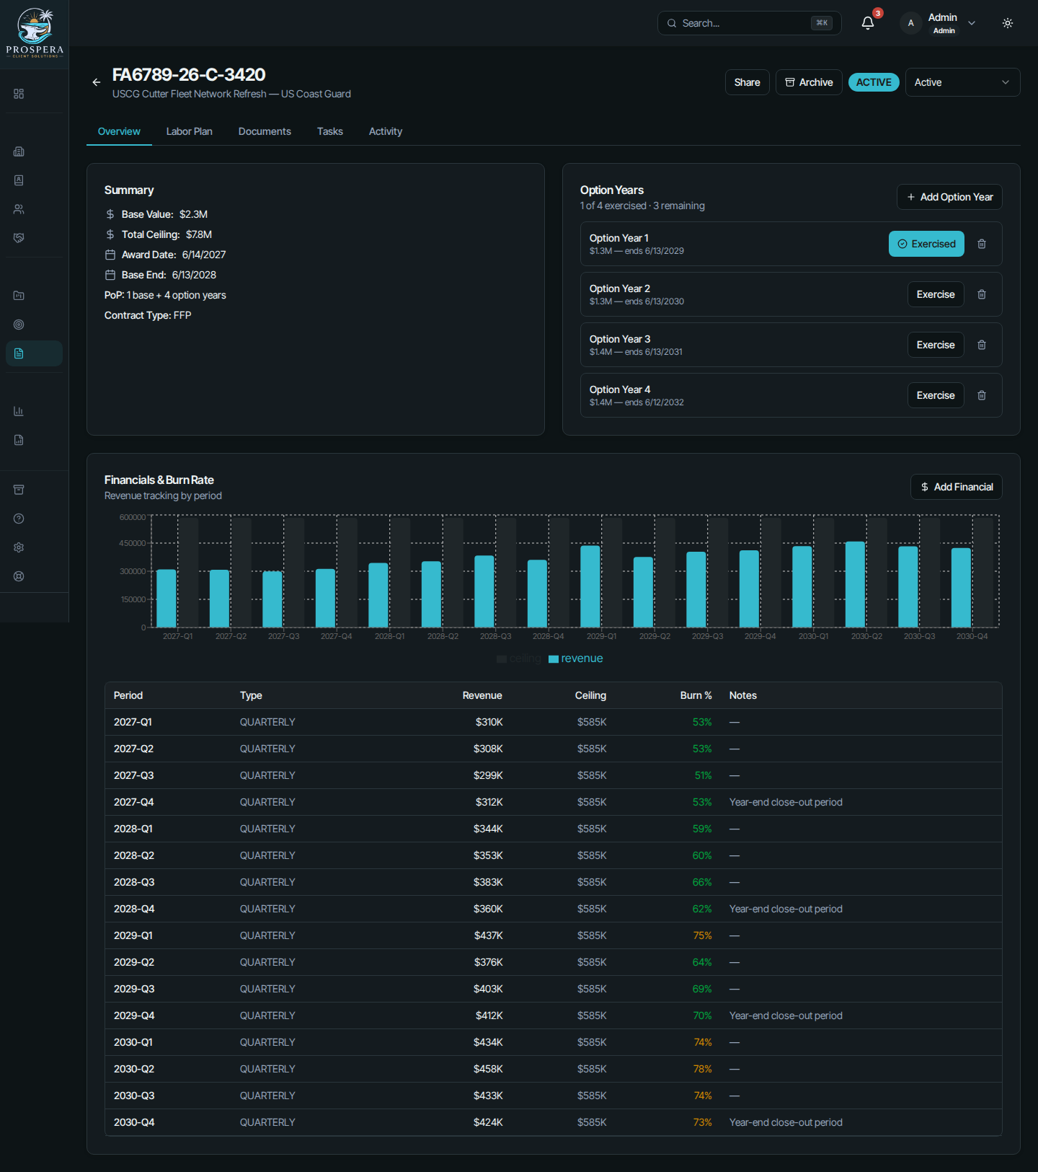Open the notifications bell

coord(868,23)
